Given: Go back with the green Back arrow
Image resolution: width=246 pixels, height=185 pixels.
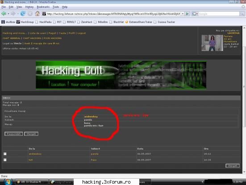Looking at the screenshot, I should tap(4, 14).
